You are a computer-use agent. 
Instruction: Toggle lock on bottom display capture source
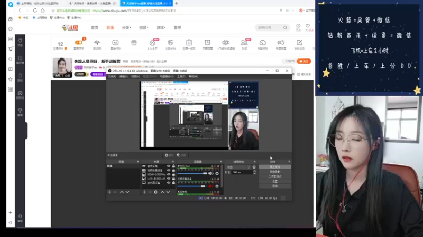(x=173, y=183)
